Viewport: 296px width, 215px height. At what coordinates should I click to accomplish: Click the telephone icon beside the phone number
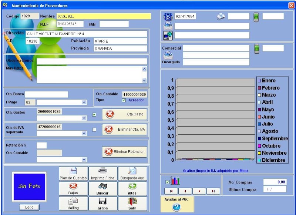(x=168, y=17)
